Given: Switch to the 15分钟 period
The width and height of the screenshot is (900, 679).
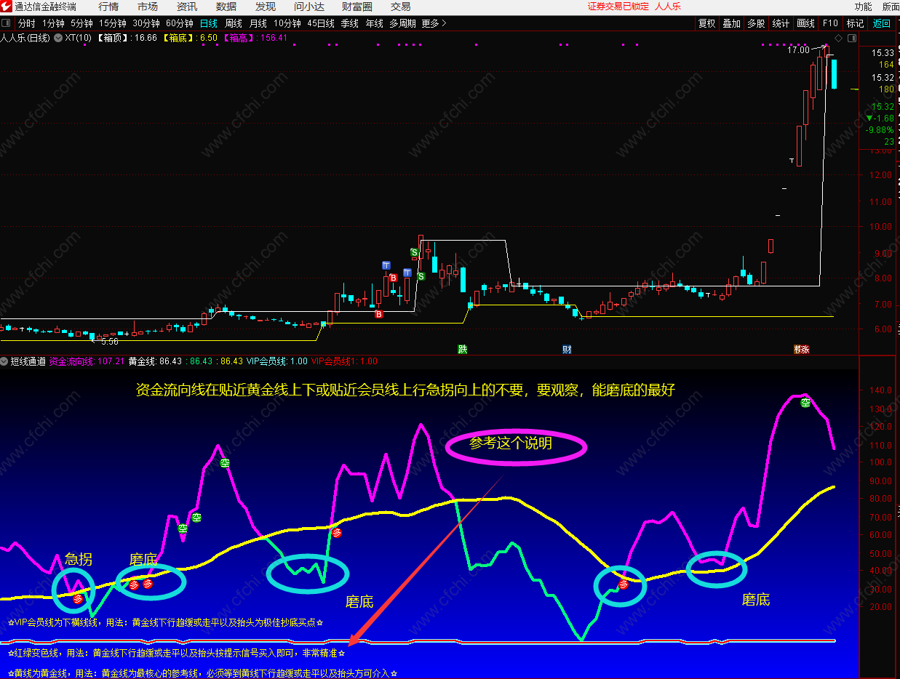Looking at the screenshot, I should pyautogui.click(x=113, y=23).
